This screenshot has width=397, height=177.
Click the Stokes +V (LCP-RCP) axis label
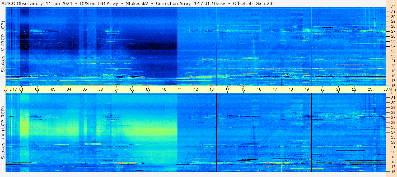pos(3,132)
